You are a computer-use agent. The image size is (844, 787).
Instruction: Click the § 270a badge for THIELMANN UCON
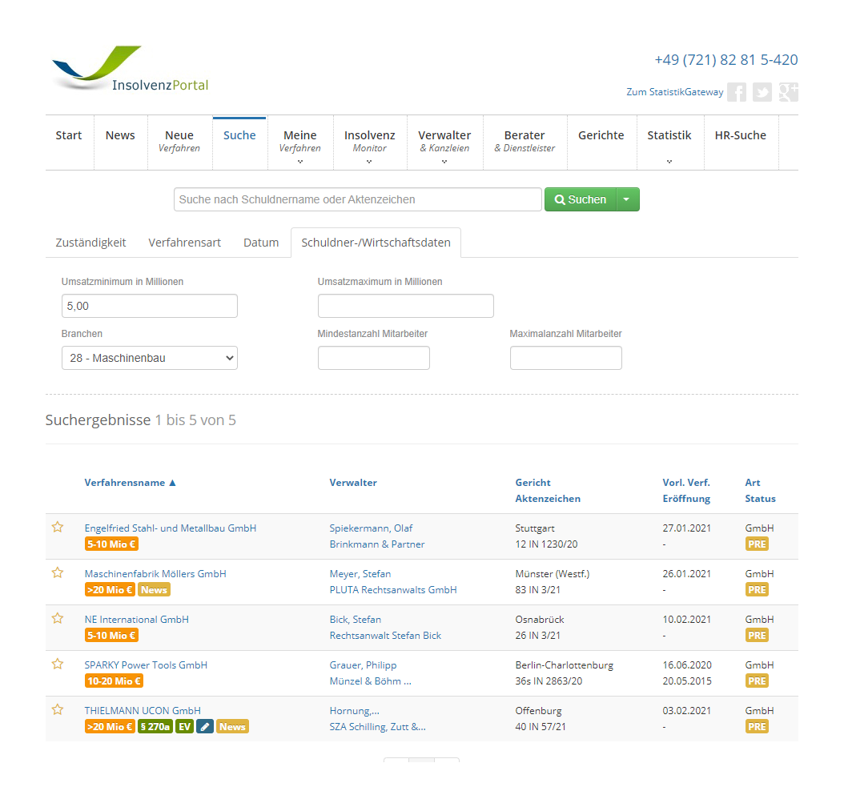click(155, 727)
